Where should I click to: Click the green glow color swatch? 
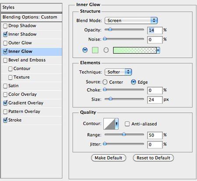[x=95, y=50]
